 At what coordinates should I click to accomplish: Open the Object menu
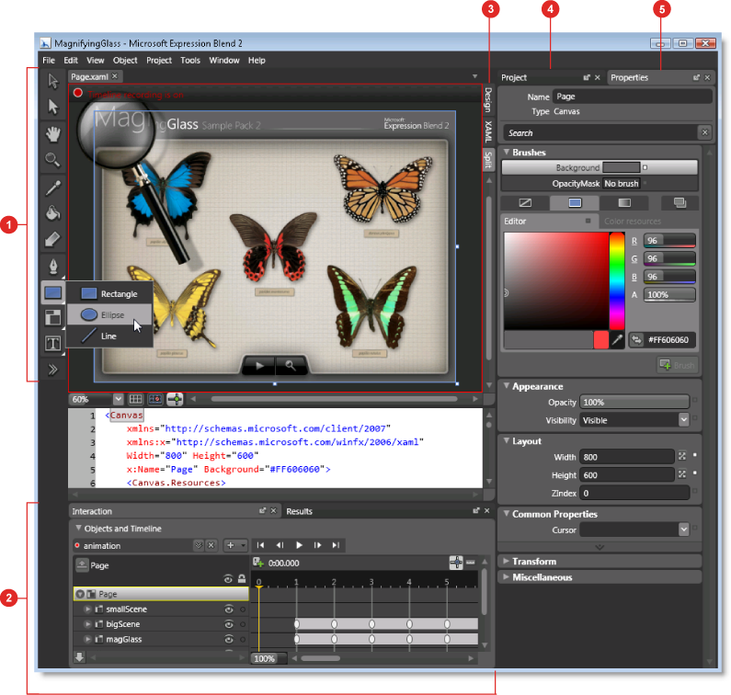pyautogui.click(x=125, y=60)
